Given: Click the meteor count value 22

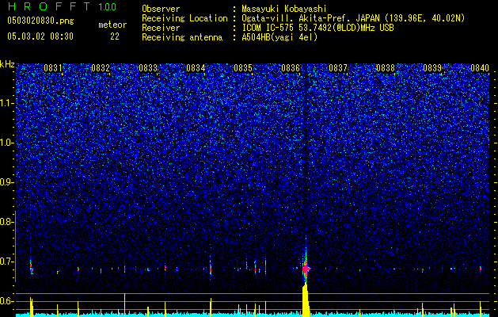Looking at the screenshot, I should point(115,36).
